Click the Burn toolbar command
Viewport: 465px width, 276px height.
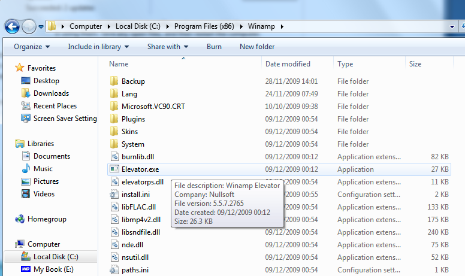coord(214,47)
